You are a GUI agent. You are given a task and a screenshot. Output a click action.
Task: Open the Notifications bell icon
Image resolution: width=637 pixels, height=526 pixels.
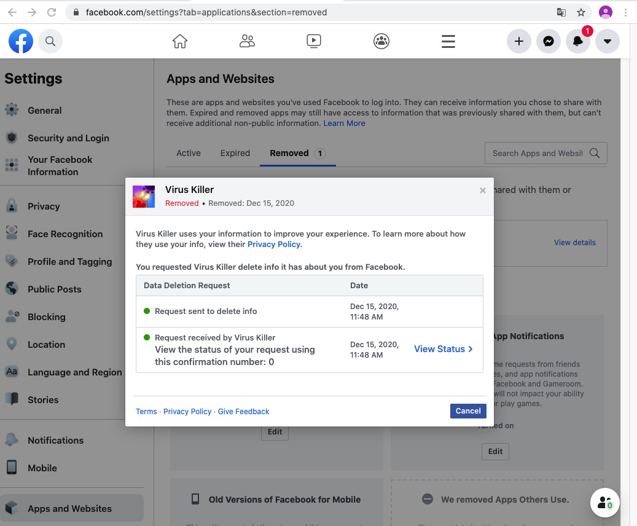coord(577,41)
